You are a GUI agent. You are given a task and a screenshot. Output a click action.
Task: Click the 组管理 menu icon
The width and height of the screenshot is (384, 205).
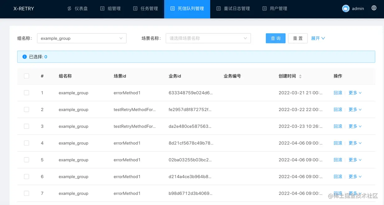point(102,9)
